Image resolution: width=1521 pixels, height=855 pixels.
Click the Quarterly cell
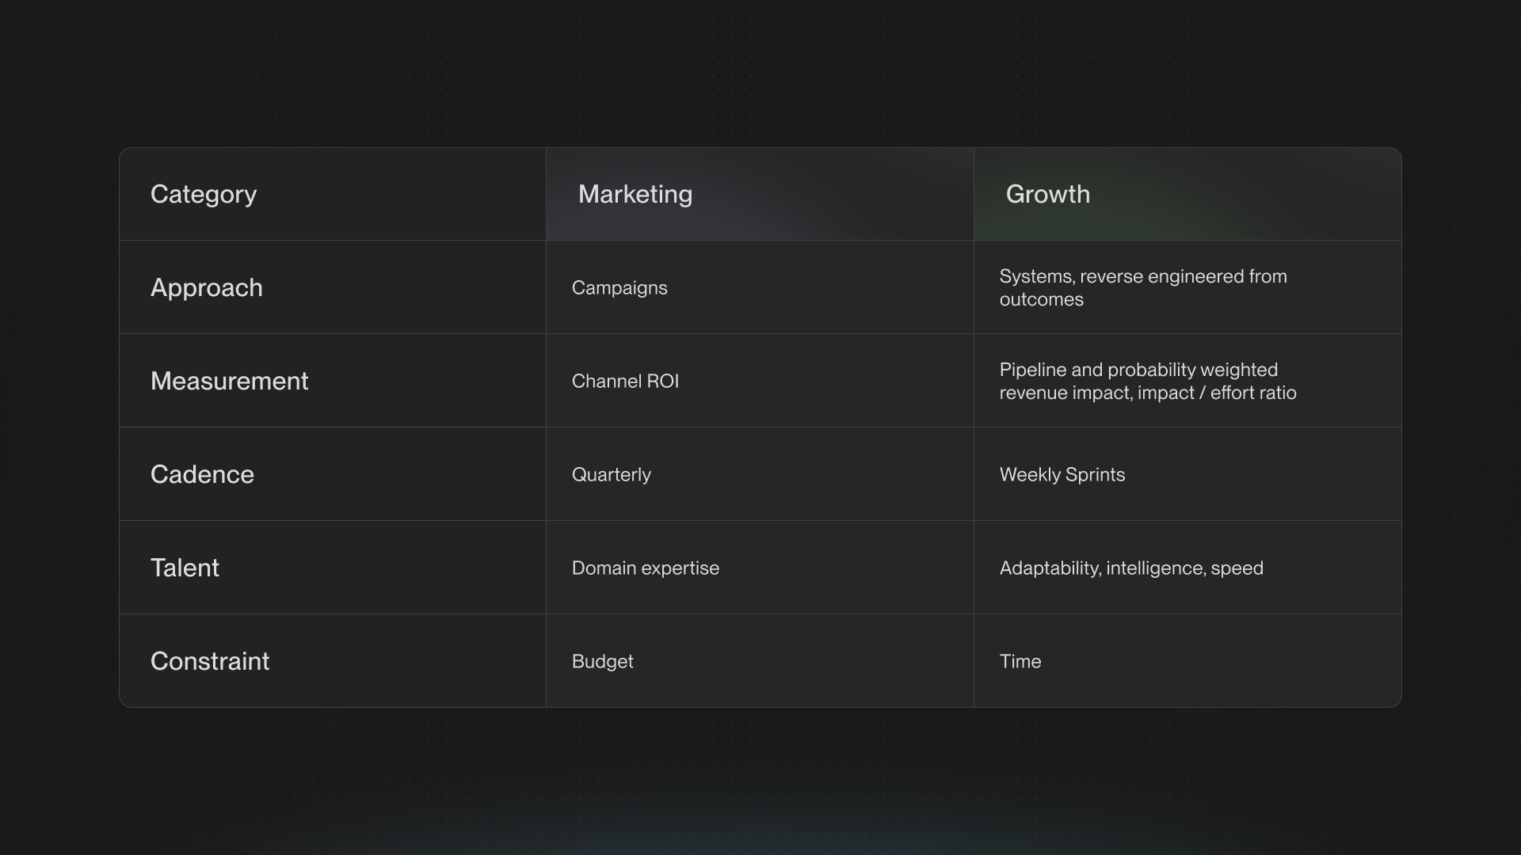pos(611,475)
